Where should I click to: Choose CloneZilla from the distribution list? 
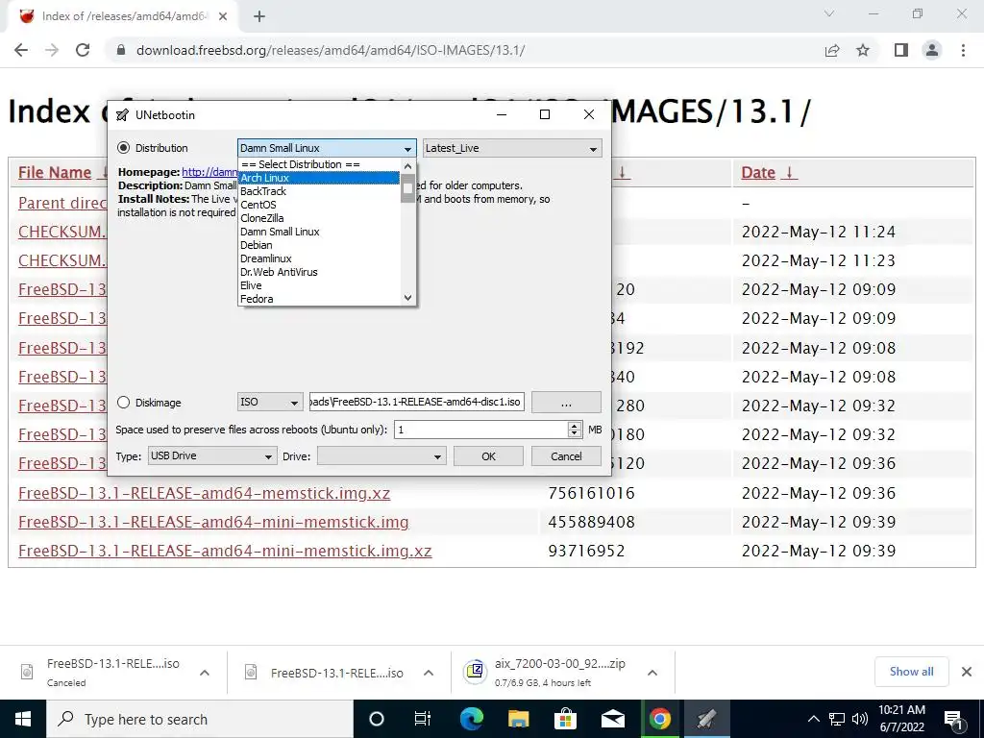pyautogui.click(x=319, y=218)
